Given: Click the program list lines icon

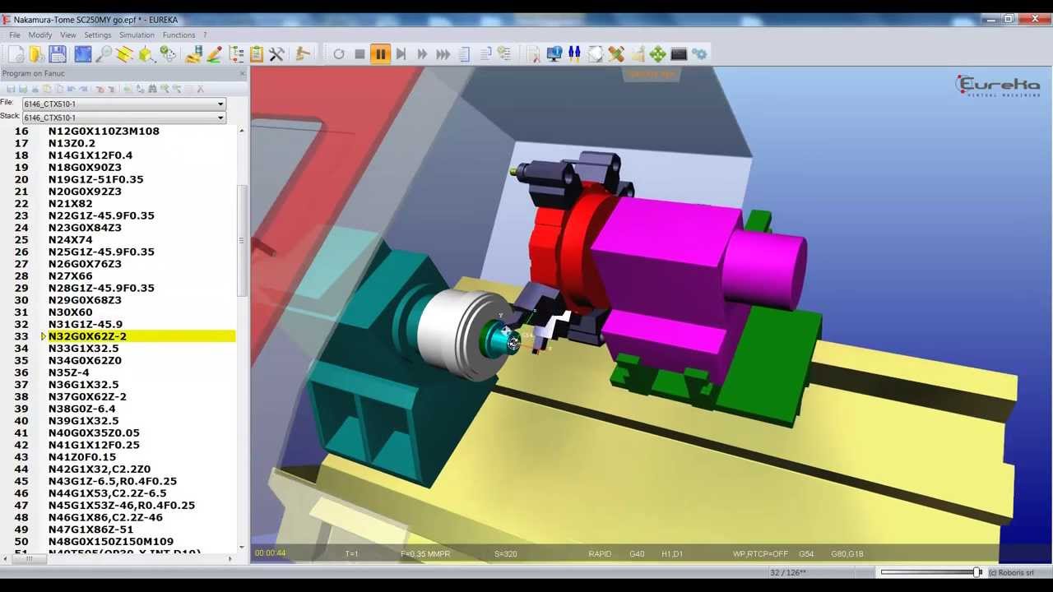Looking at the screenshot, I should click(464, 54).
